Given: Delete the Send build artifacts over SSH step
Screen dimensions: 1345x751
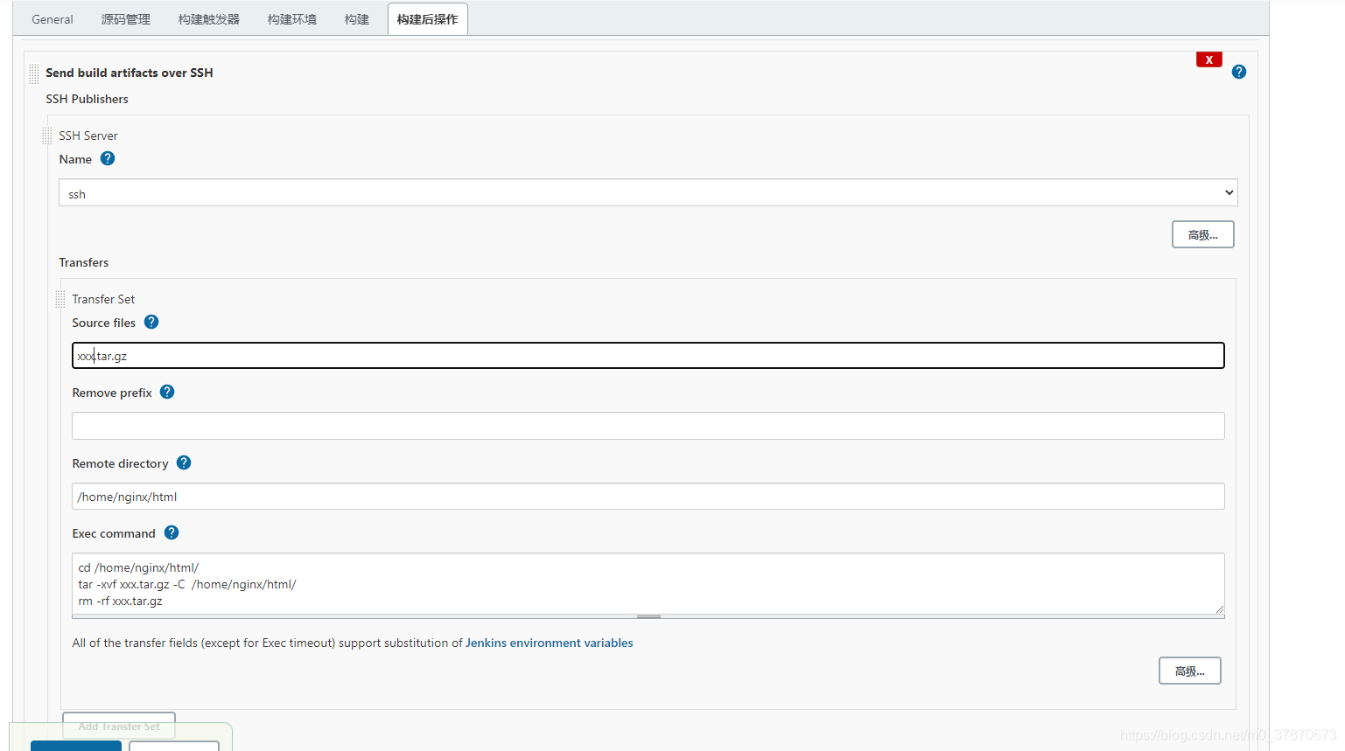Looking at the screenshot, I should [1209, 59].
